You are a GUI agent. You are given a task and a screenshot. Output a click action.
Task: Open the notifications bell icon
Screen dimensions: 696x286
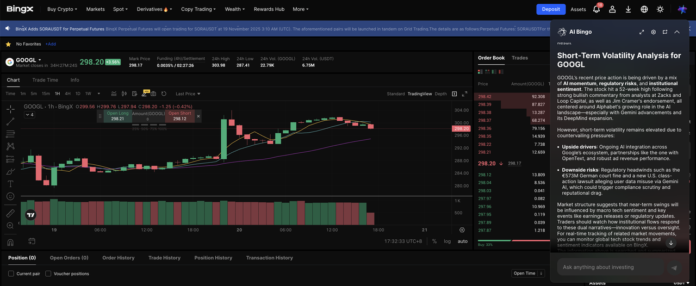[596, 9]
